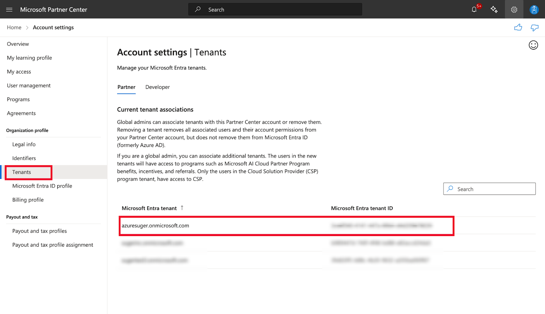Open Payout and tax profiles
The width and height of the screenshot is (545, 314).
(x=40, y=231)
